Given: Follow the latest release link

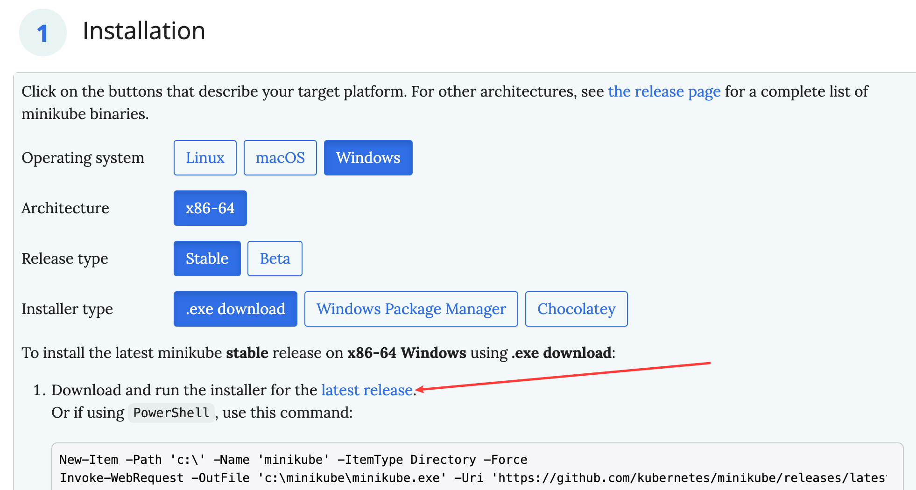Looking at the screenshot, I should pos(367,390).
